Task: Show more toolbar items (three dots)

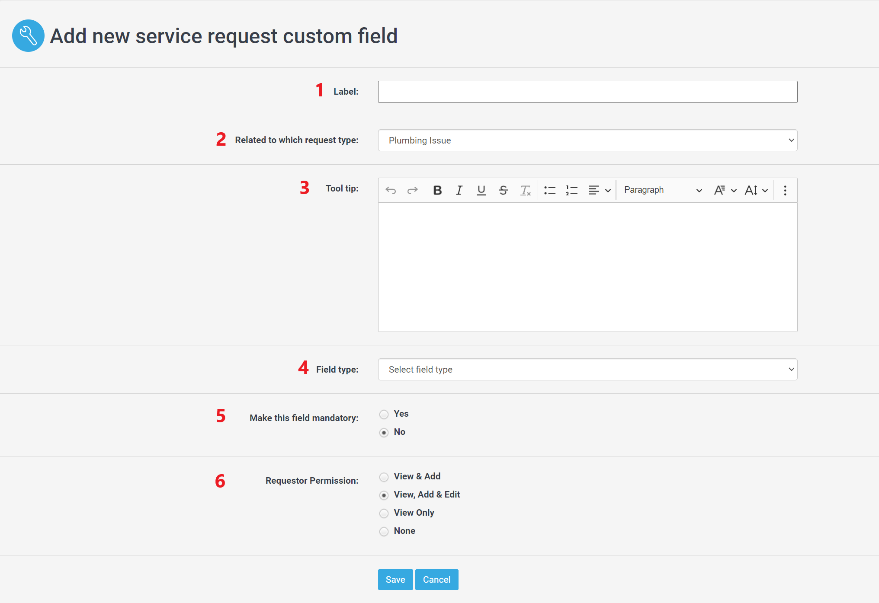Action: (785, 190)
